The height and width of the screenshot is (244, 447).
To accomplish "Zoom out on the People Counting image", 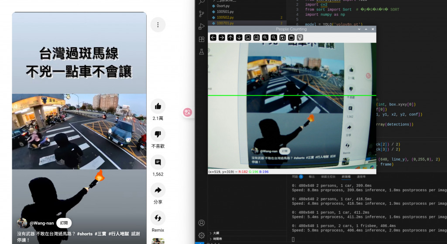I will pyautogui.click(x=274, y=37).
